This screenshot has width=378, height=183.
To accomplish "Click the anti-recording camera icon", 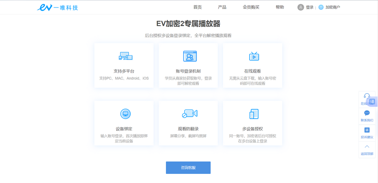I will tap(190, 114).
